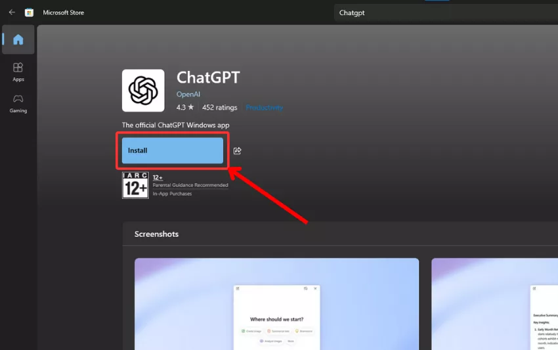Screen dimensions: 558x350
Task: Open the Home section in the sidebar
Action: pyautogui.click(x=18, y=39)
